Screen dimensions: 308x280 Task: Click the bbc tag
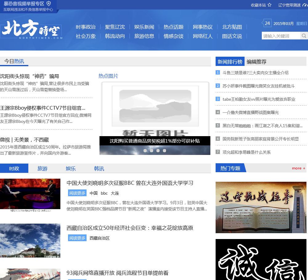pyautogui.click(x=104, y=193)
